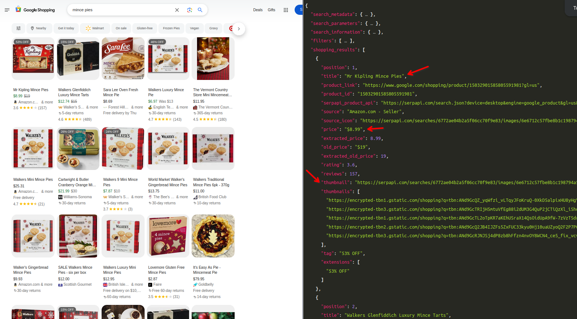Image resolution: width=577 pixels, height=319 pixels.
Task: Open Walkers Glenfiddich tarts product image
Action: 78,59
